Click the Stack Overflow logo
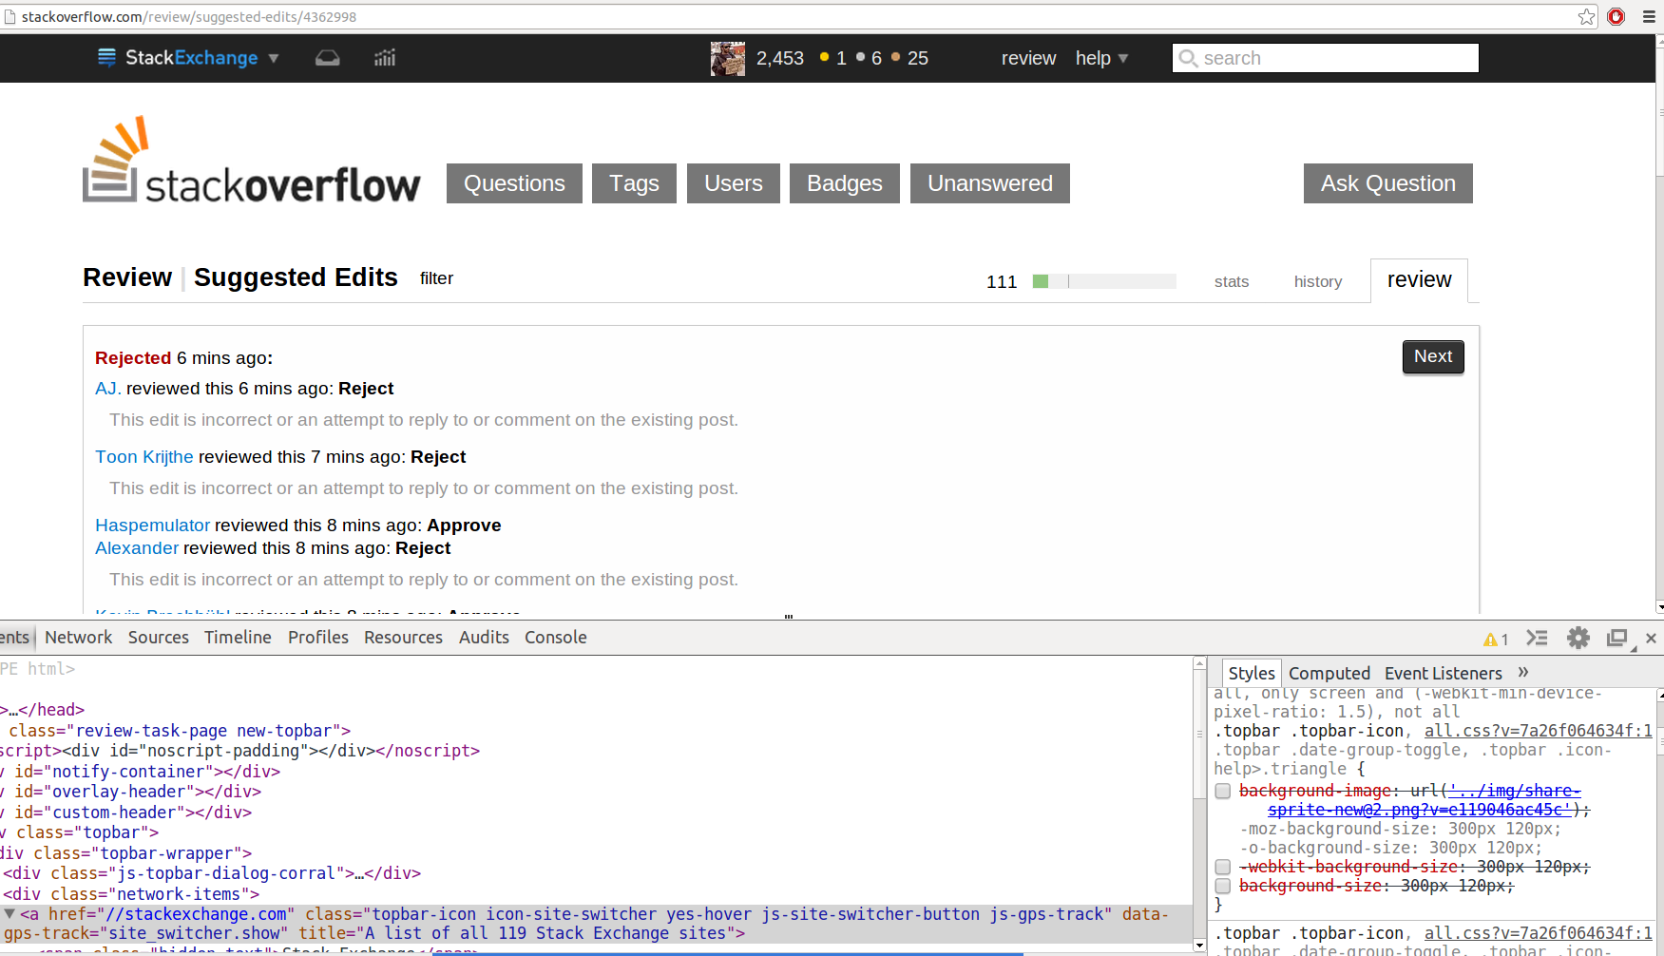 (252, 160)
